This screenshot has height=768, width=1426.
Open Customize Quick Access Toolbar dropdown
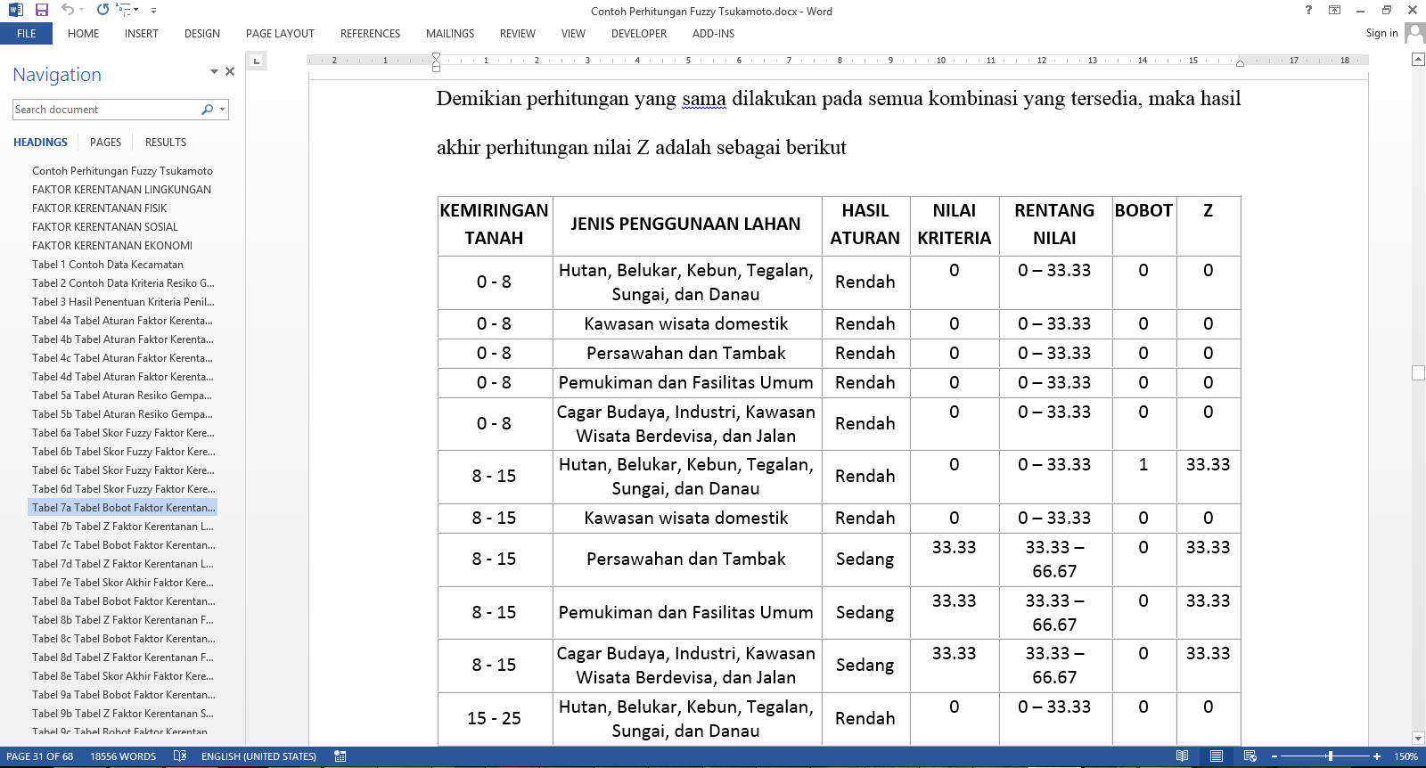pyautogui.click(x=153, y=11)
